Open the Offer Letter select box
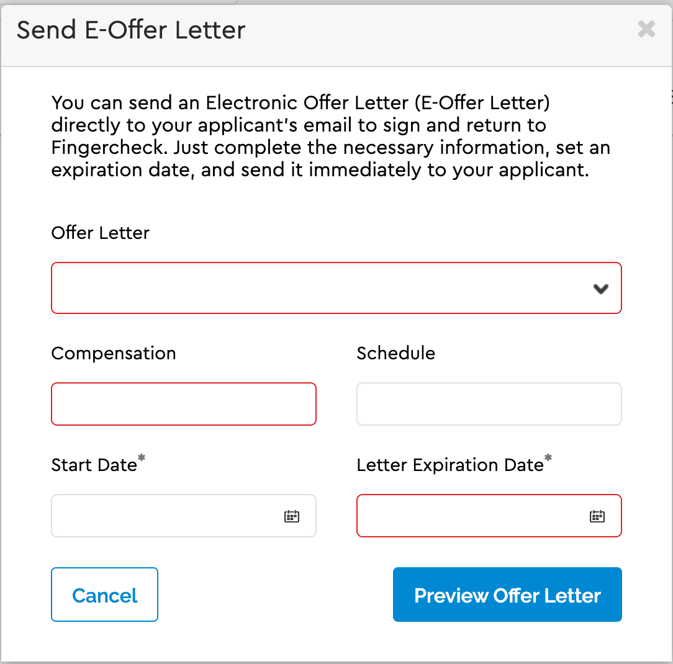This screenshot has width=673, height=664. pos(323,288)
